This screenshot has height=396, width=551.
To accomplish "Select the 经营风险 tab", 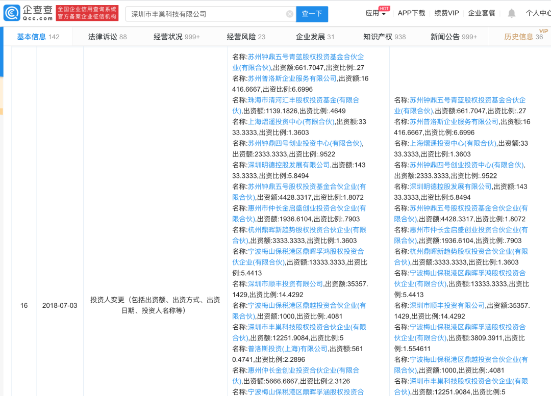I will (246, 37).
